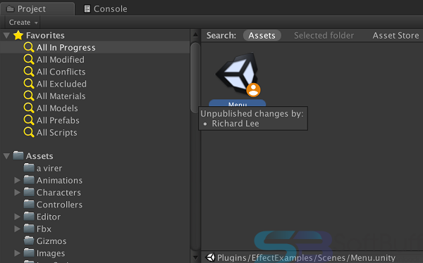The height and width of the screenshot is (263, 423).
Task: Click the Menu Unity scene asset icon
Action: 237,75
